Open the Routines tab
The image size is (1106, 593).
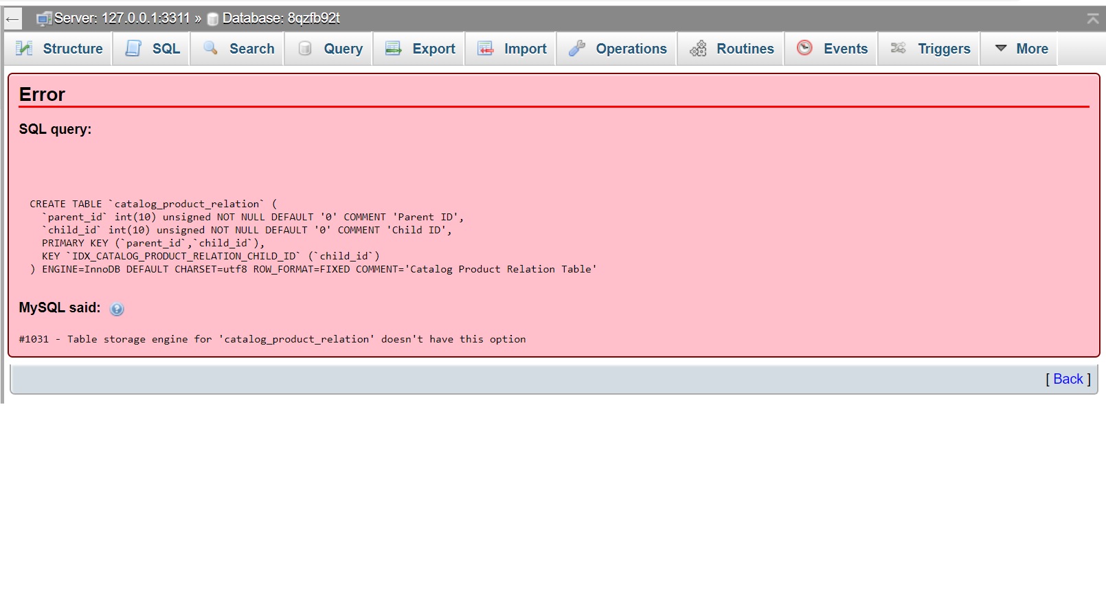pyautogui.click(x=745, y=49)
